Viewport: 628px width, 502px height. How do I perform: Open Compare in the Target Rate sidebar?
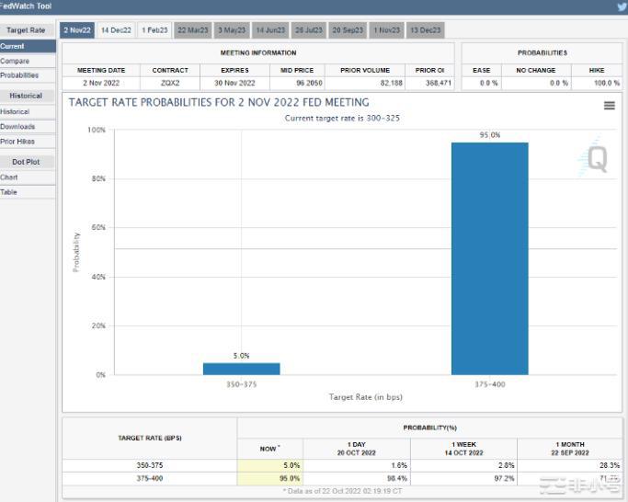[15, 61]
